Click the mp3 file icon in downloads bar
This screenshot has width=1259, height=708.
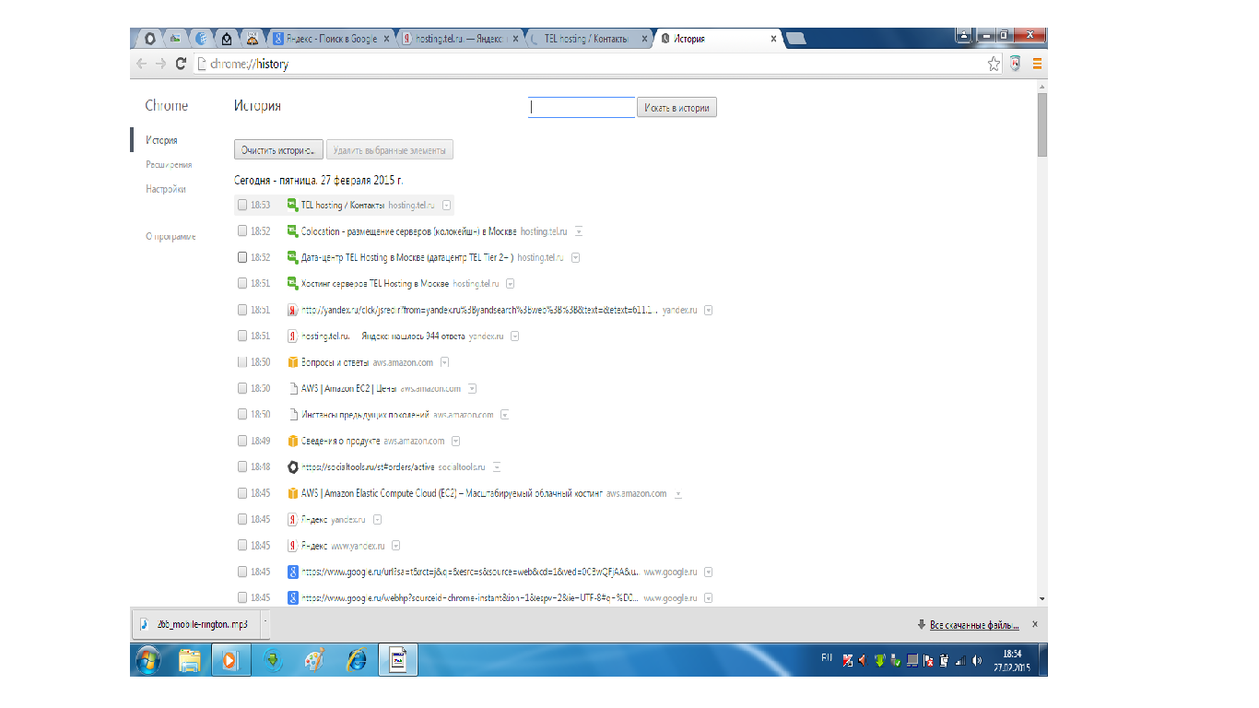[144, 624]
